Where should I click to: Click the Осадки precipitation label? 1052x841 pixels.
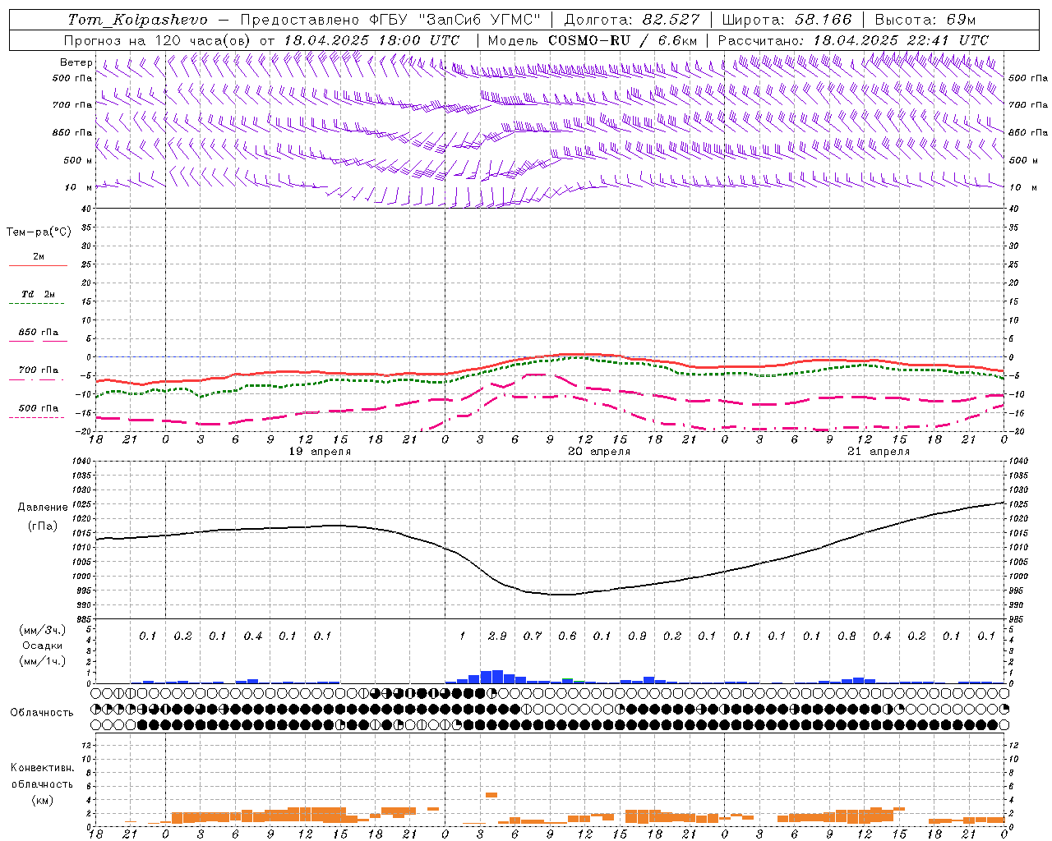(x=43, y=646)
